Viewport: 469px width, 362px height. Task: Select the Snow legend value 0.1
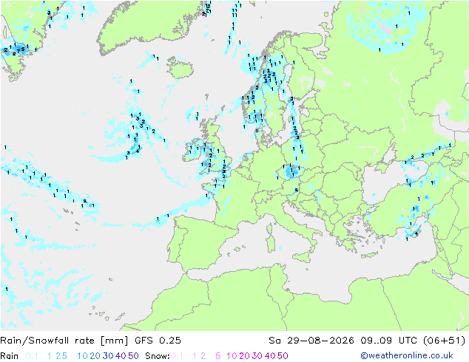[x=177, y=356]
